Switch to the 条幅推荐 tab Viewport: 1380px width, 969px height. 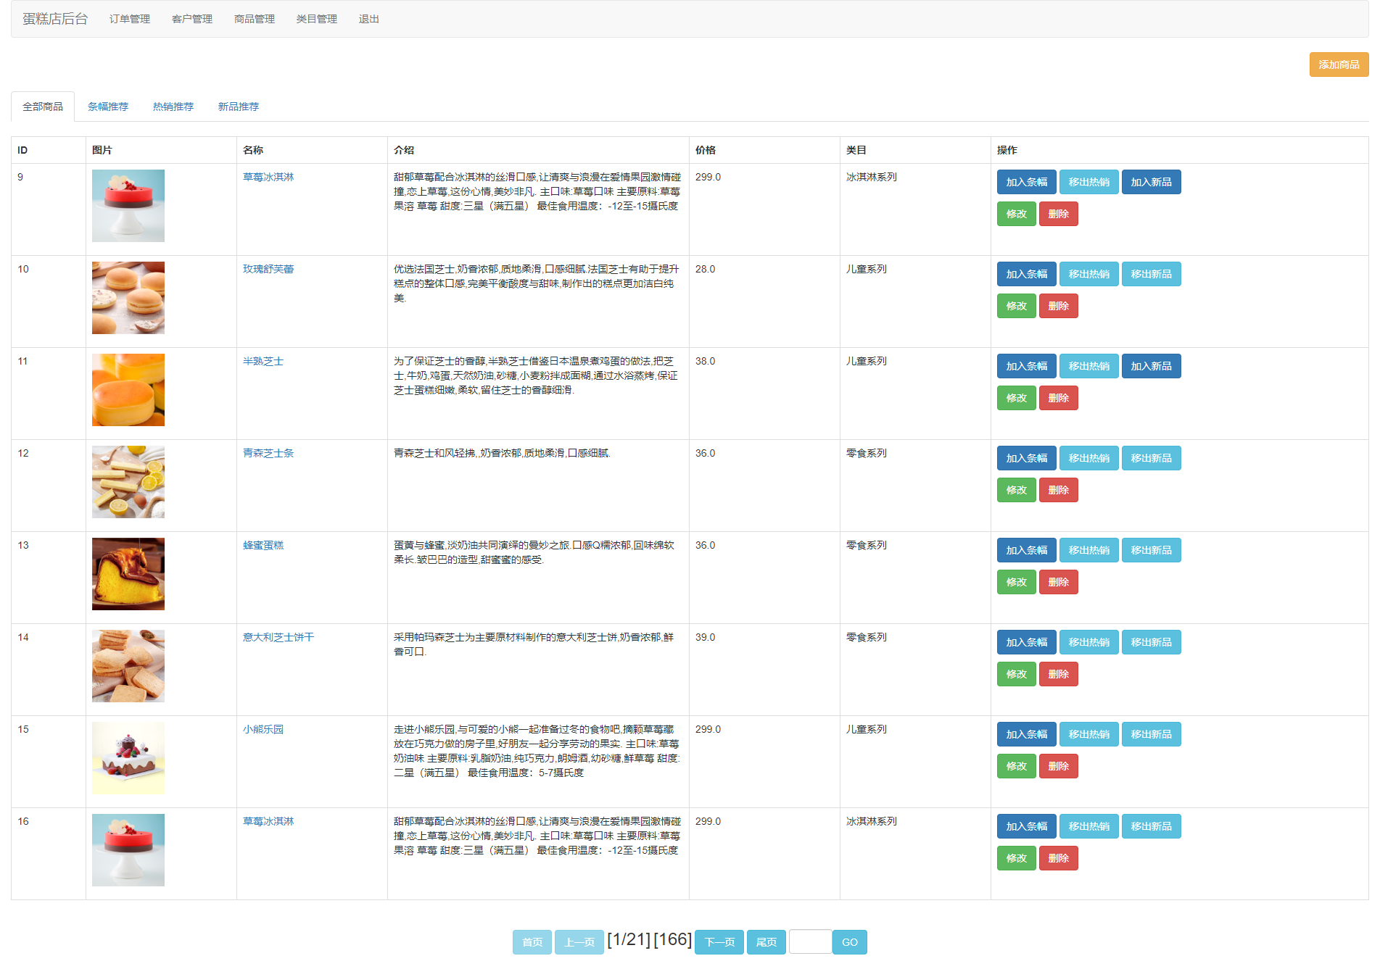coord(107,107)
